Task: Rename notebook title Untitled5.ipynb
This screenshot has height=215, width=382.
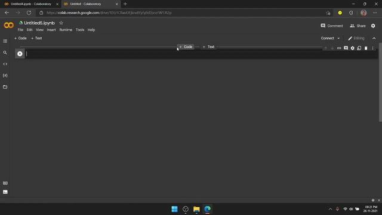Action: point(39,23)
